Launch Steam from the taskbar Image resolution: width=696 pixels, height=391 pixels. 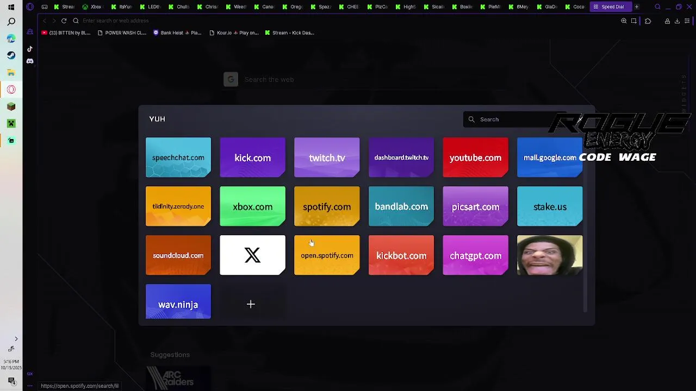(x=11, y=55)
